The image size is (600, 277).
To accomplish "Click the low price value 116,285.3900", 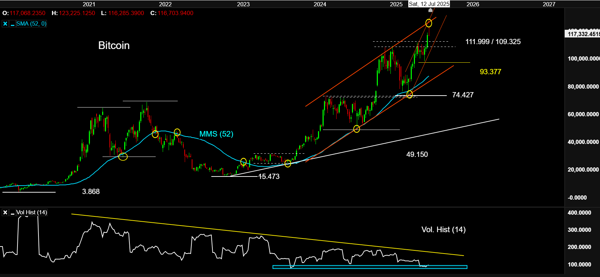I will (126, 13).
